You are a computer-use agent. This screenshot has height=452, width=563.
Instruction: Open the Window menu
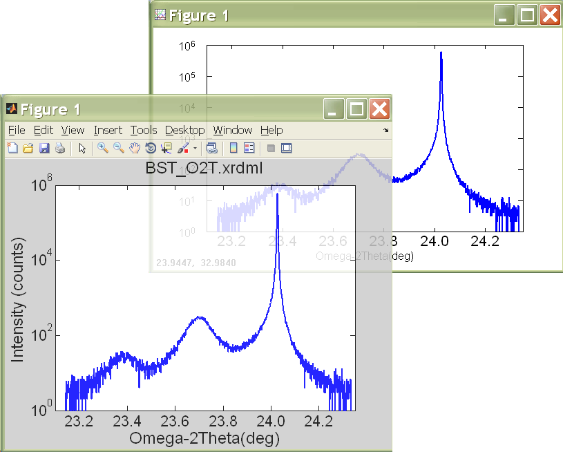click(x=233, y=130)
